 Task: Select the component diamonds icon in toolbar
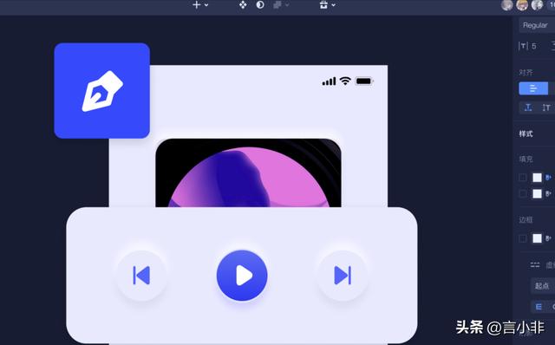(243, 5)
